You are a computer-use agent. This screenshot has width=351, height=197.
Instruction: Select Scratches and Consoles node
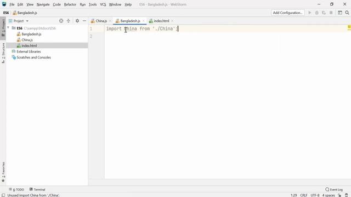[33, 57]
